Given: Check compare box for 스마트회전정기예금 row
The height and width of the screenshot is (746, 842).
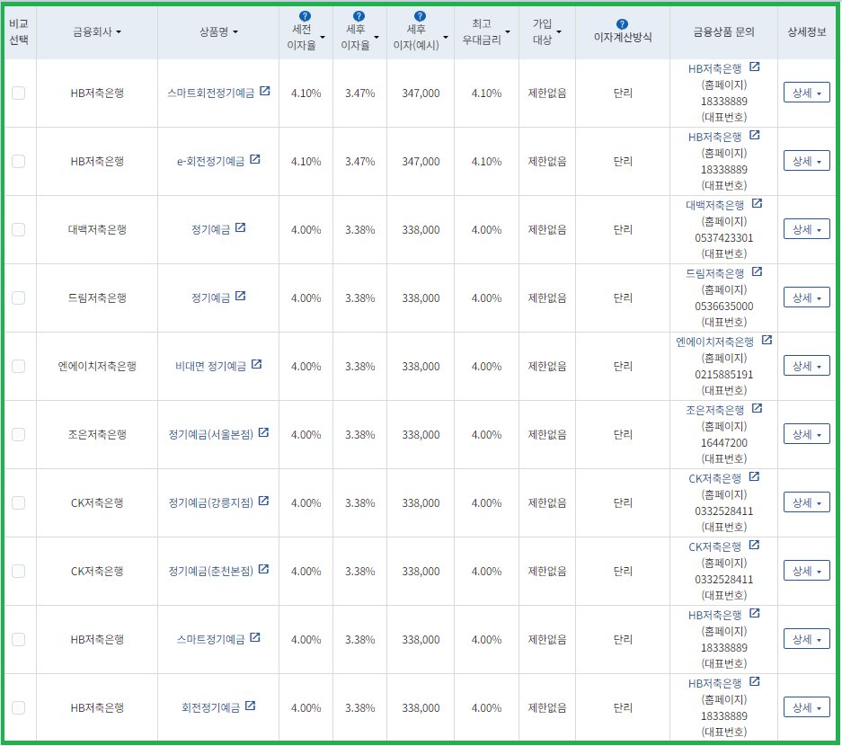Looking at the screenshot, I should [x=18, y=93].
